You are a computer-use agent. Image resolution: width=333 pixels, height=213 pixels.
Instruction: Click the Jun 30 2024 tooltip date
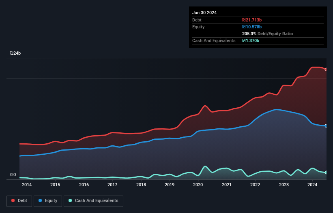[x=204, y=13]
